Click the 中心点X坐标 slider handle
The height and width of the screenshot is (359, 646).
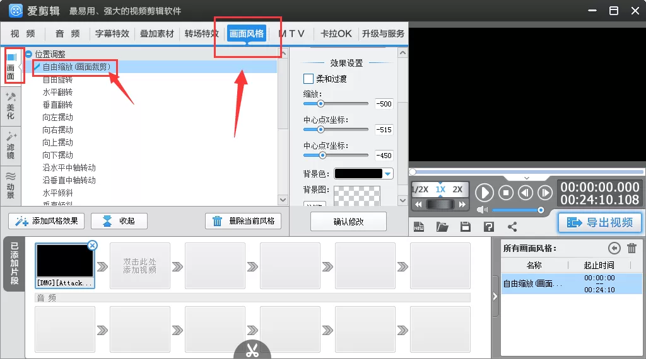coord(320,130)
